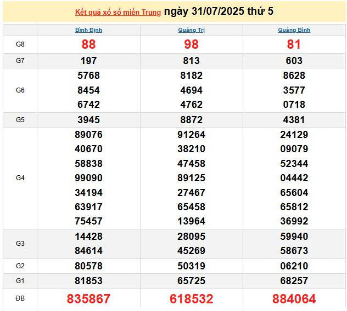Image resolution: width=347 pixels, height=311 pixels.
Task: Click the G7 row label
Action: [x=20, y=61]
